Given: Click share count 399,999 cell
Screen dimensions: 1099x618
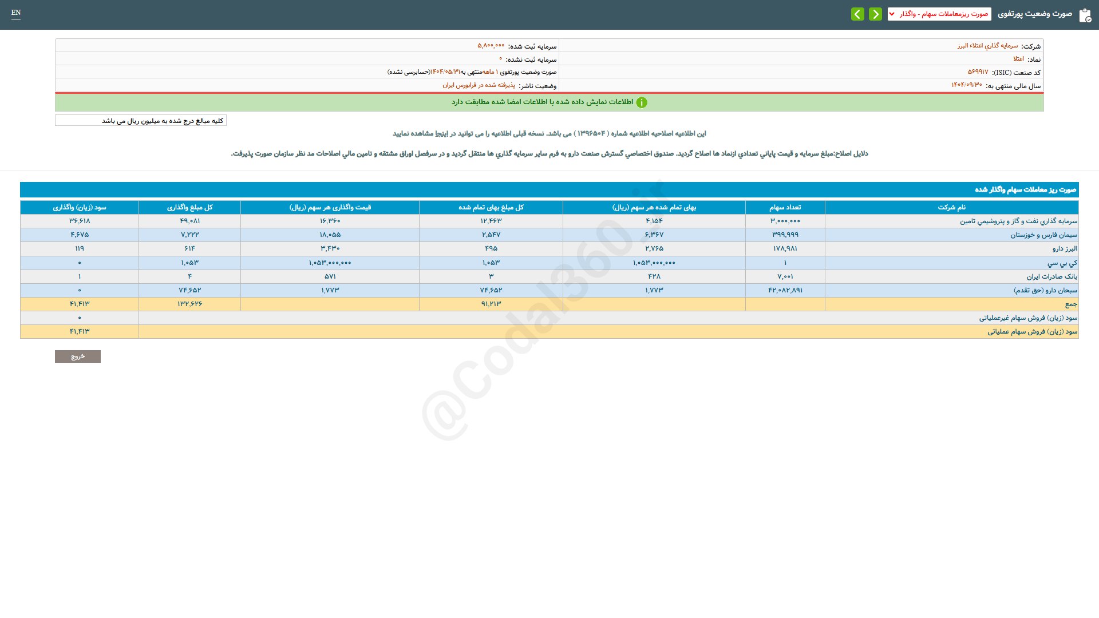Looking at the screenshot, I should tap(785, 235).
